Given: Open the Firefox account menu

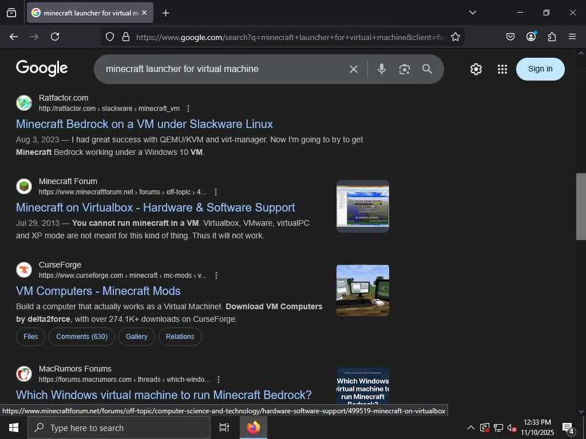Looking at the screenshot, I should coord(531,37).
